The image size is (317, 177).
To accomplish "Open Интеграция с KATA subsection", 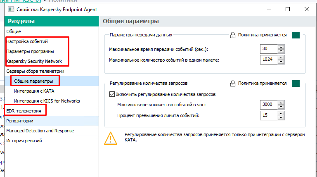I will coord(34,91).
